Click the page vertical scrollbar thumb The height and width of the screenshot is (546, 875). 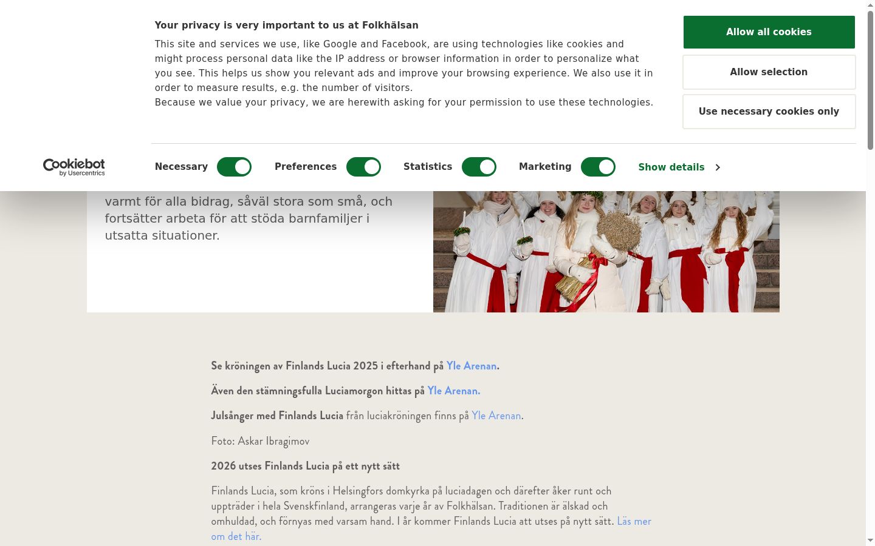tap(870, 79)
